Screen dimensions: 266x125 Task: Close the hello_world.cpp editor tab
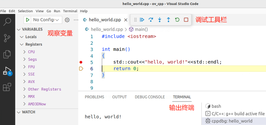(x=126, y=20)
